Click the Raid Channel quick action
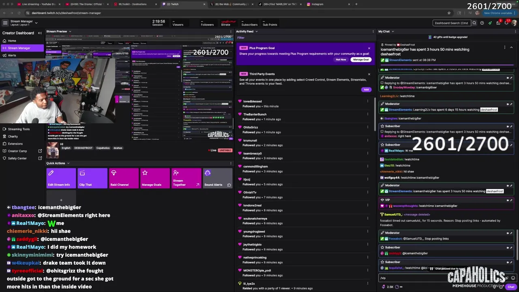 click(123, 178)
